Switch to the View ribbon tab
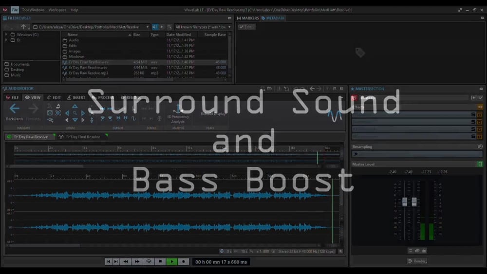Image resolution: width=487 pixels, height=274 pixels. click(x=33, y=97)
